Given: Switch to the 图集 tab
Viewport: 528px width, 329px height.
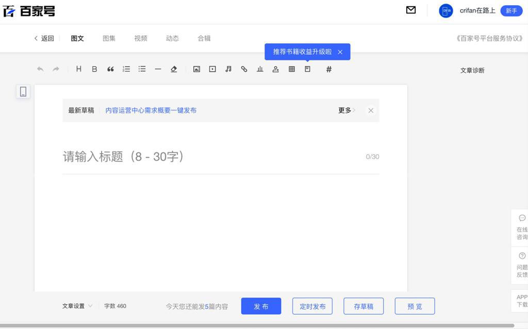Looking at the screenshot, I should click(109, 38).
